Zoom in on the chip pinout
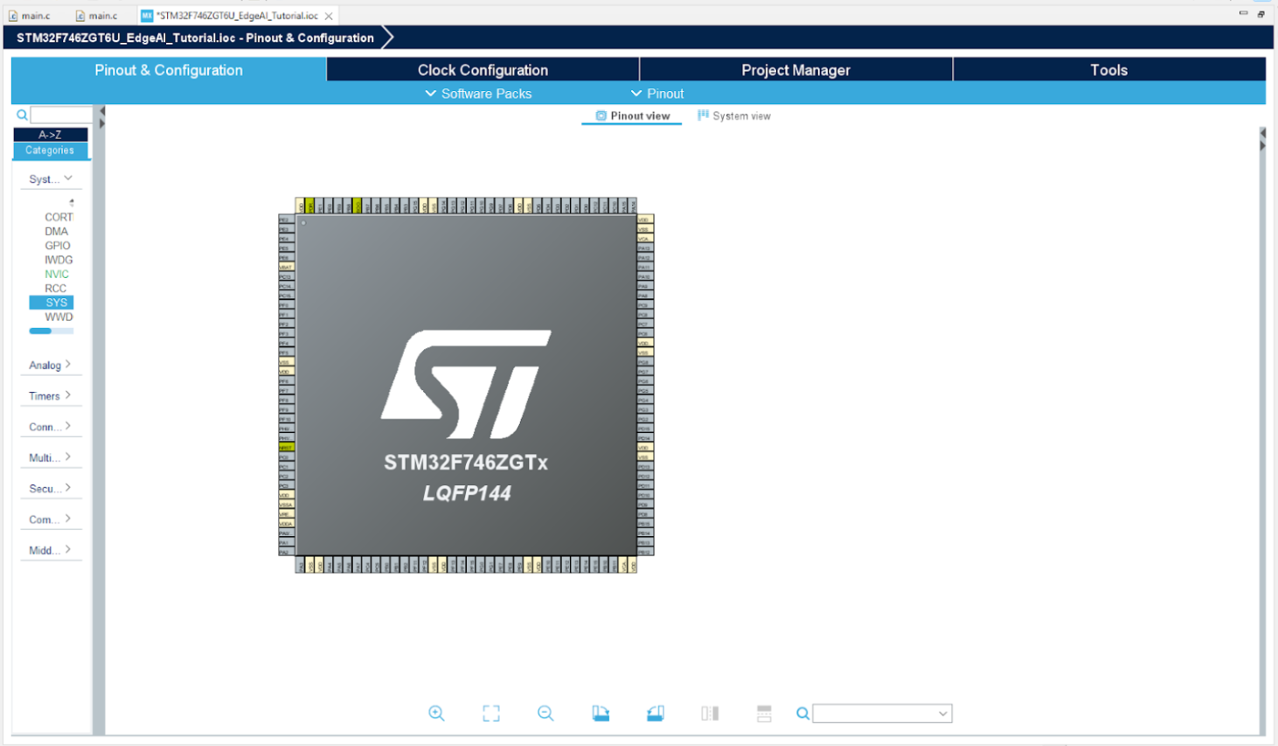Viewport: 1278px width, 746px height. 436,714
